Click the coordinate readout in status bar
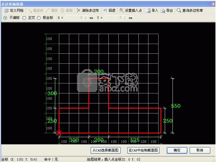This screenshot has height=162, width=216. click(x=19, y=159)
